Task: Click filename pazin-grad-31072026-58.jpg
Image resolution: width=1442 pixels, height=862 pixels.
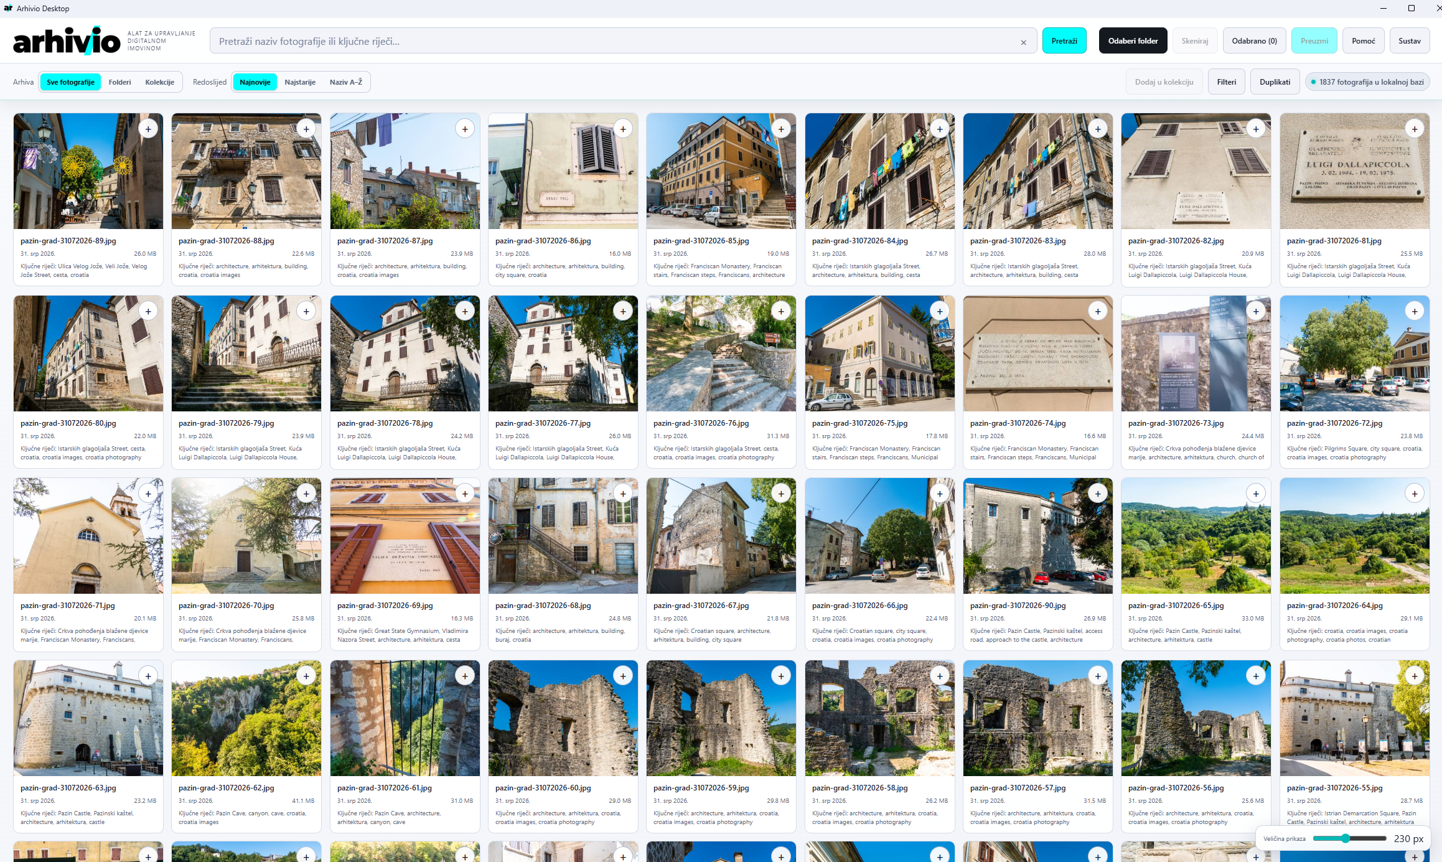Action: pyautogui.click(x=859, y=788)
